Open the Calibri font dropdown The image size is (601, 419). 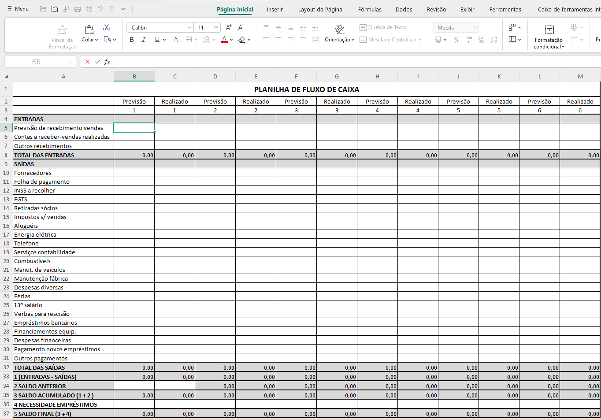point(160,27)
